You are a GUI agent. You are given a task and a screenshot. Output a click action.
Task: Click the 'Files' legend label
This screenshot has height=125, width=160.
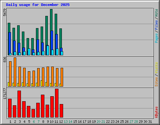(157, 25)
